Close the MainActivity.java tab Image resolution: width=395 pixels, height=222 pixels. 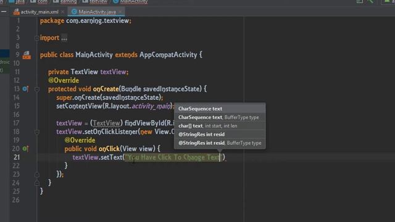click(120, 12)
